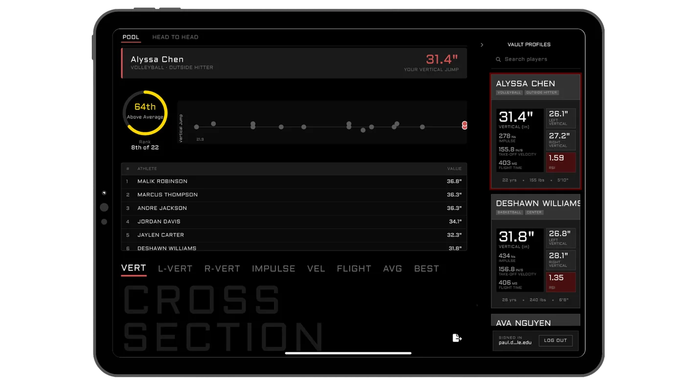Click the Marcus Thompson row
The height and width of the screenshot is (385, 685).
click(294, 194)
